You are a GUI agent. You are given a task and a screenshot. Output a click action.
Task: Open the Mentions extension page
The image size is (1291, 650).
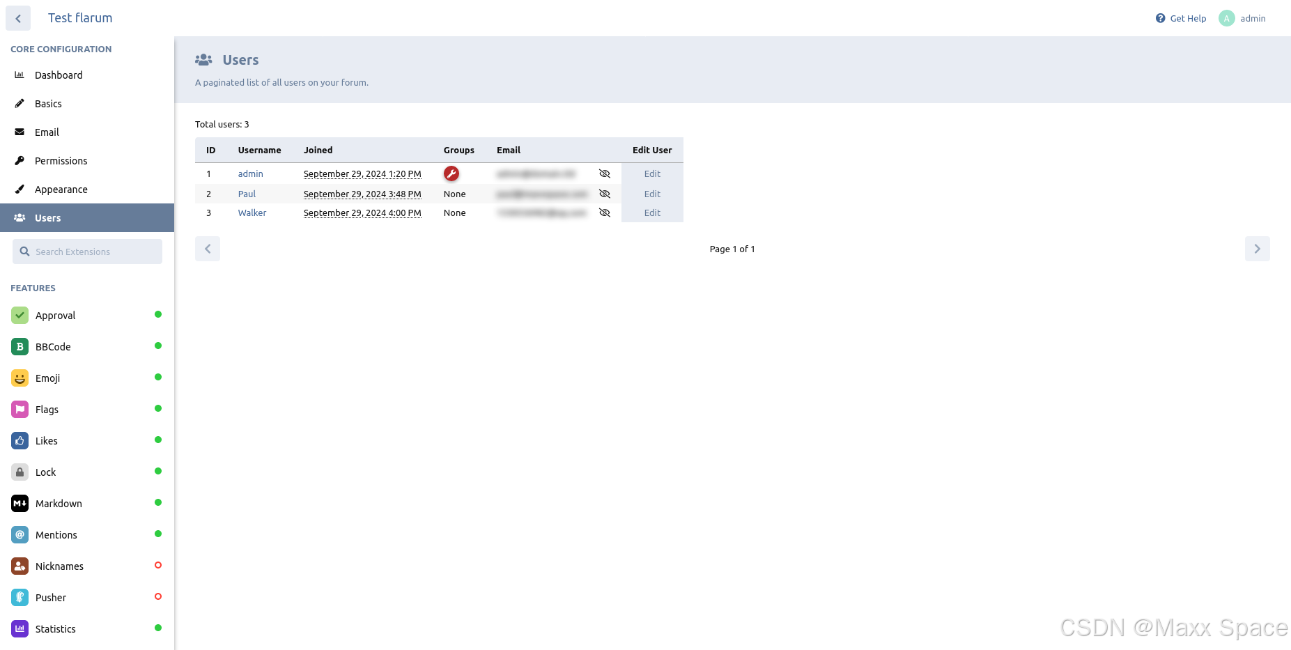click(87, 535)
